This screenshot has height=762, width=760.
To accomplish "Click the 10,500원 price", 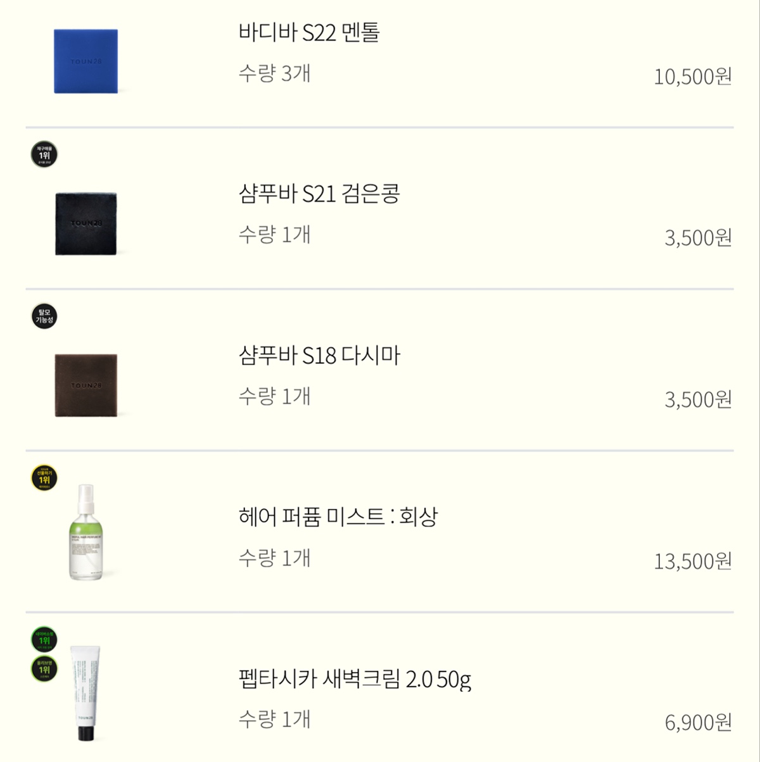I will (x=693, y=77).
